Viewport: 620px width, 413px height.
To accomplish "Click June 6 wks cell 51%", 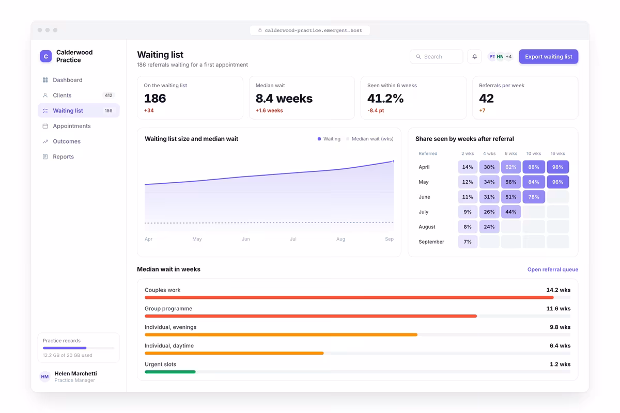I will tap(511, 197).
